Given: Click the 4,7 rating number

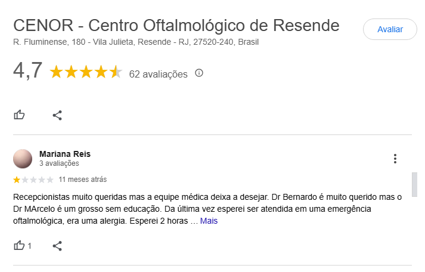Looking at the screenshot, I should 27,70.
